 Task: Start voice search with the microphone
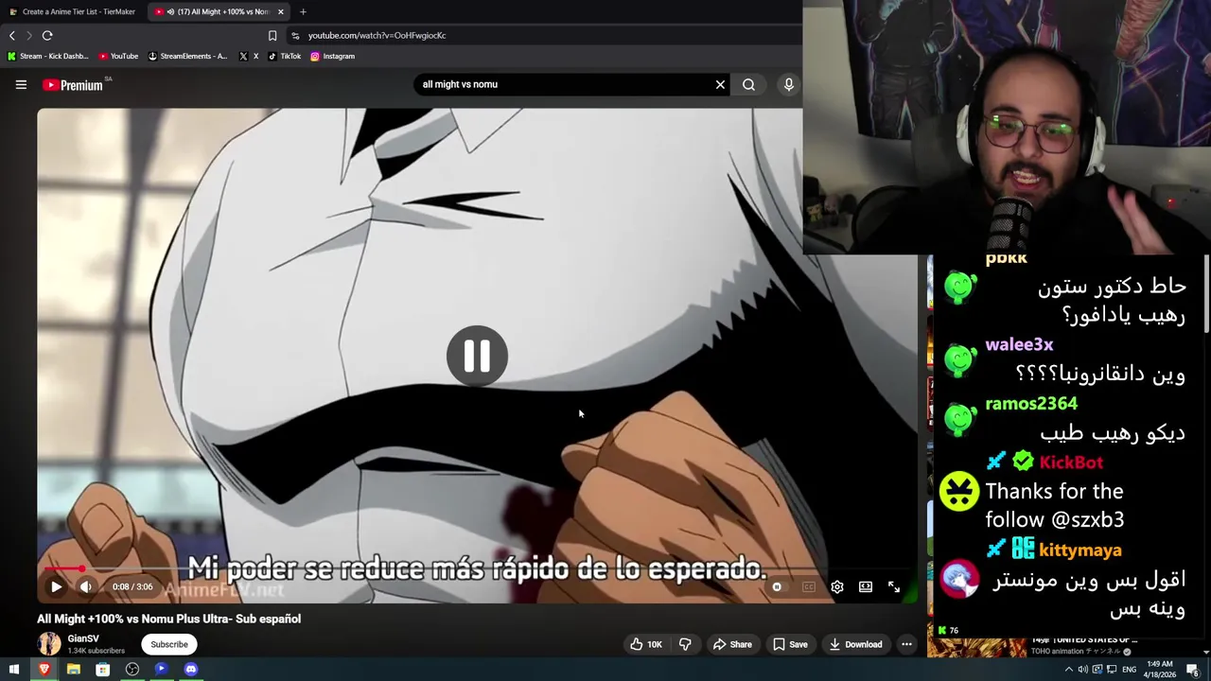point(788,84)
